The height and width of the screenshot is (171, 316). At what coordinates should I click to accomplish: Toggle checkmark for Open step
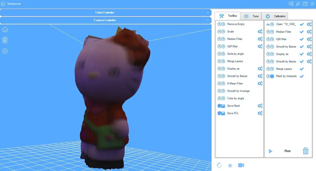point(301,24)
